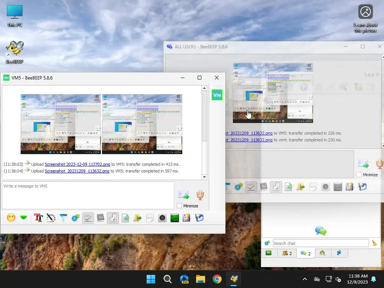The height and width of the screenshot is (288, 384).
Task: Open the right screenshot thumbnail in VM5 chat
Action: tap(142, 124)
